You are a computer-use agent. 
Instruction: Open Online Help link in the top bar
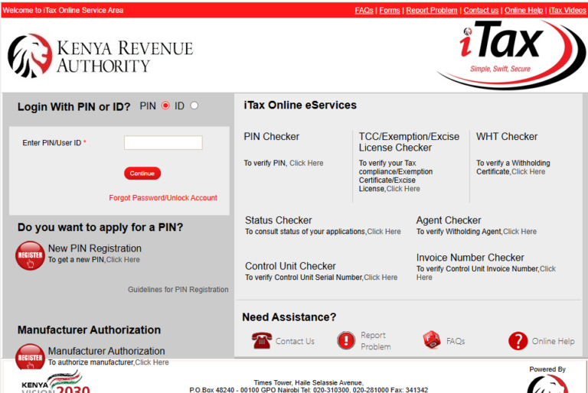point(524,10)
